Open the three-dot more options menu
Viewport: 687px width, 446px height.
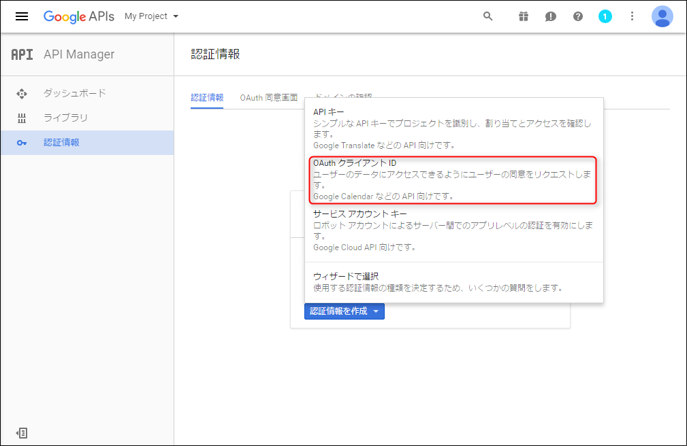[632, 16]
